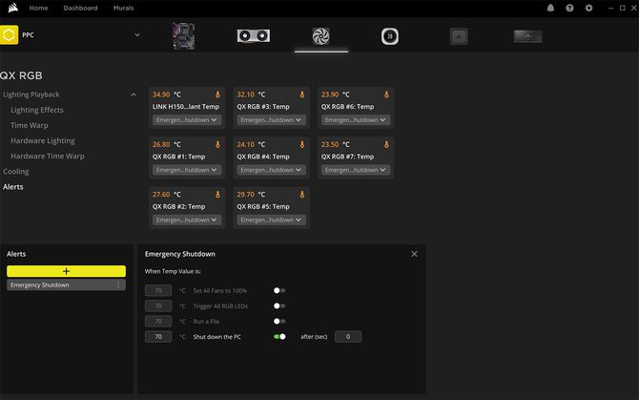Viewport: 639px width, 400px height.
Task: Go to the Home tab
Action: pos(38,8)
